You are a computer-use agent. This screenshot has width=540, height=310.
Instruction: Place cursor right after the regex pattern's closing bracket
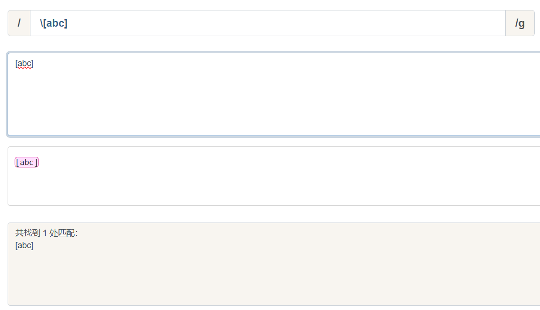(68, 23)
